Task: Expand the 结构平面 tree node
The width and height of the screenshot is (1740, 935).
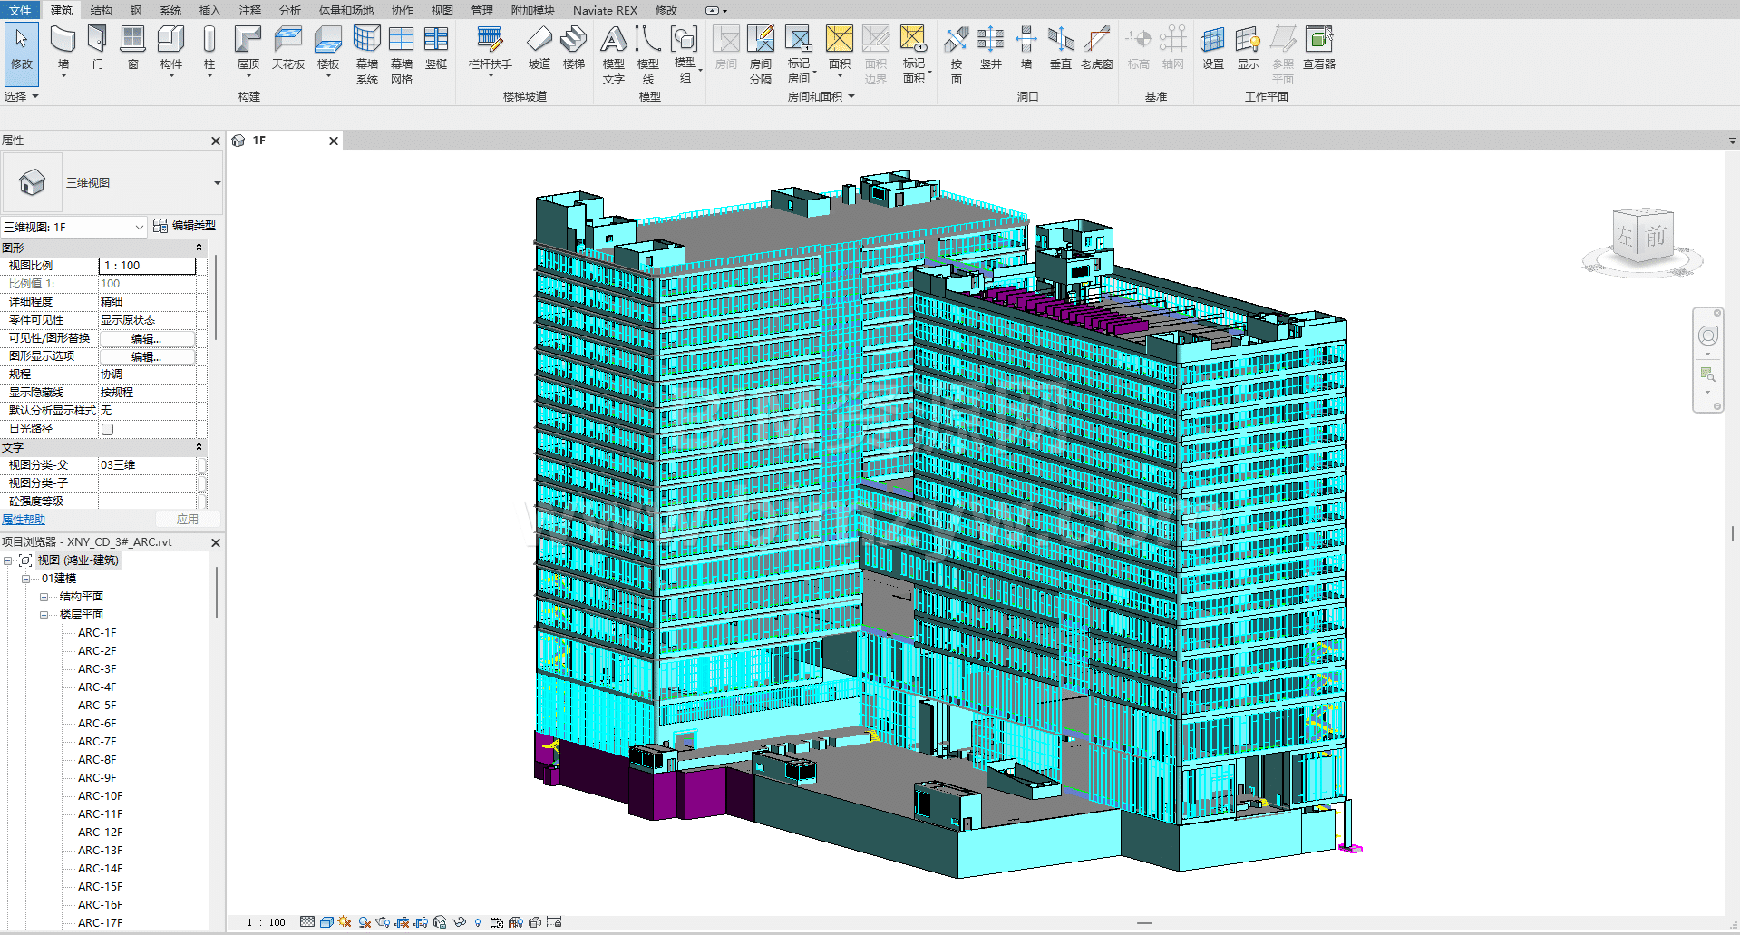Action: (44, 597)
